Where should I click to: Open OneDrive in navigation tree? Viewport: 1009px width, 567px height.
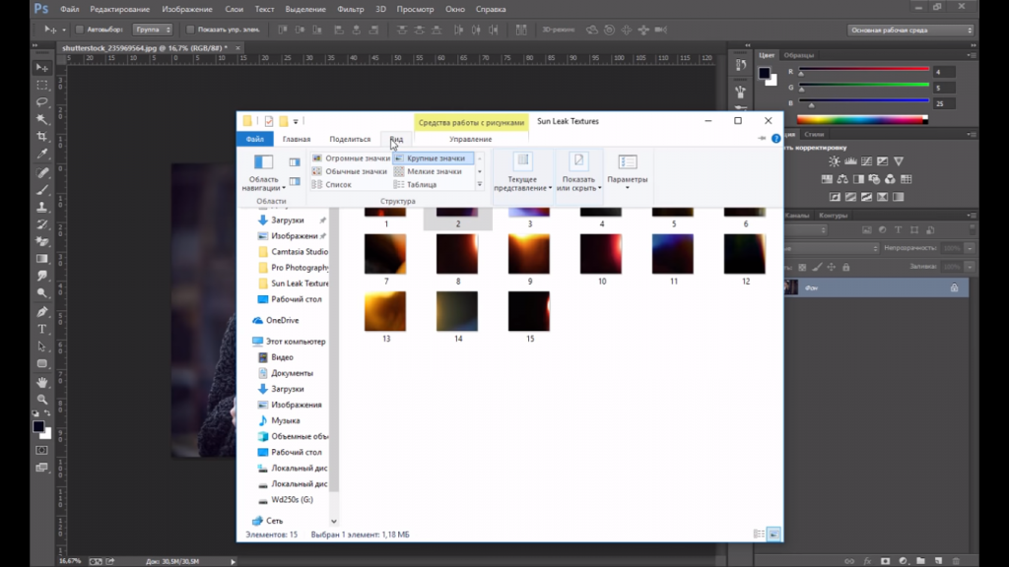276,320
